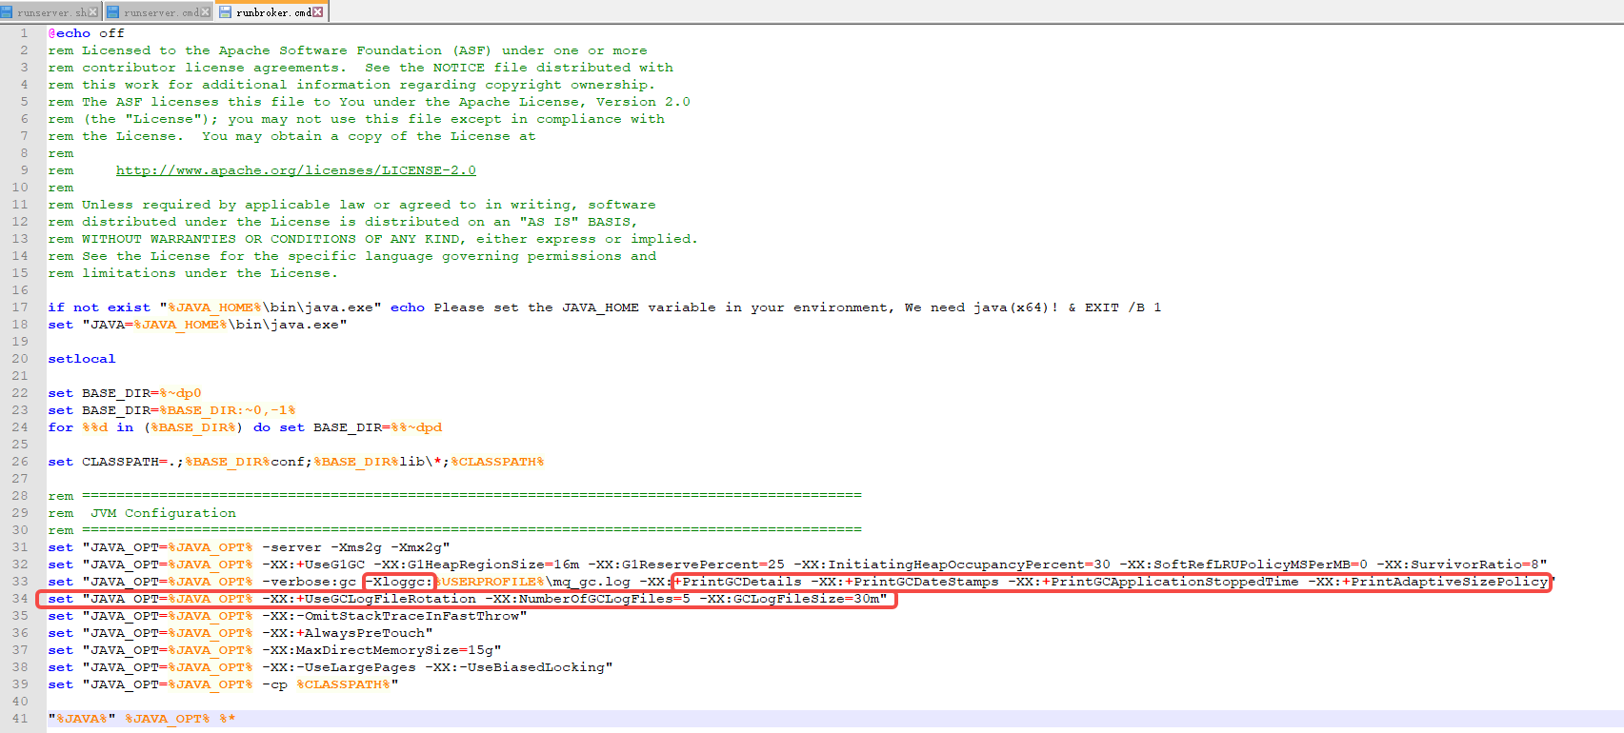1624x733 pixels.
Task: Switch to the runserver.sh tab
Action: (50, 12)
